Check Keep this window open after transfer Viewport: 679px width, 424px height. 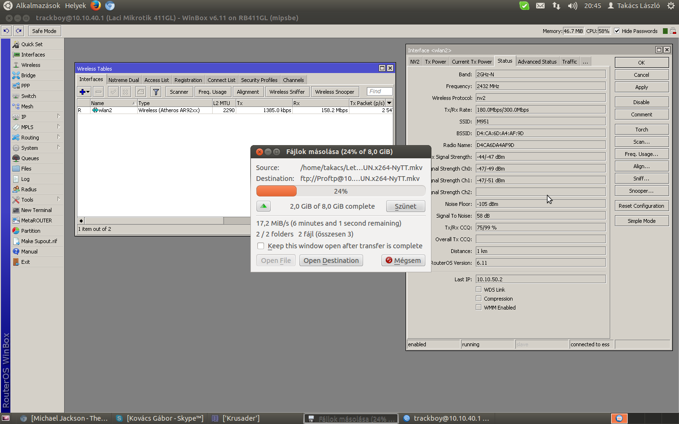pos(261,245)
